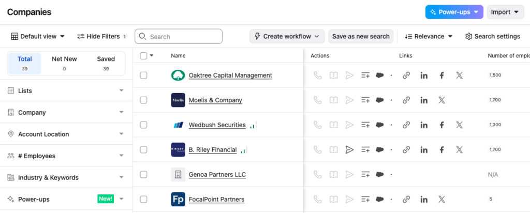Open the Facebook link for Wedbush Securities
This screenshot has height=213, width=530.
[x=441, y=125]
